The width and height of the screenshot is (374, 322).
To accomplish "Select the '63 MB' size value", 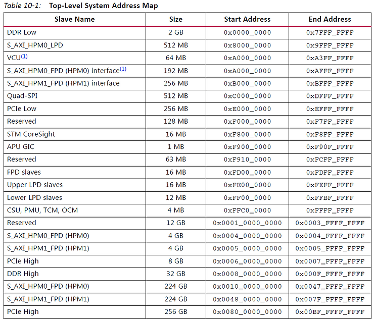I will click(176, 159).
